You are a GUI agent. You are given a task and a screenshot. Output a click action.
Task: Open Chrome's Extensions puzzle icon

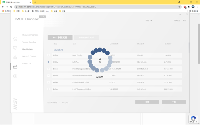189,7
